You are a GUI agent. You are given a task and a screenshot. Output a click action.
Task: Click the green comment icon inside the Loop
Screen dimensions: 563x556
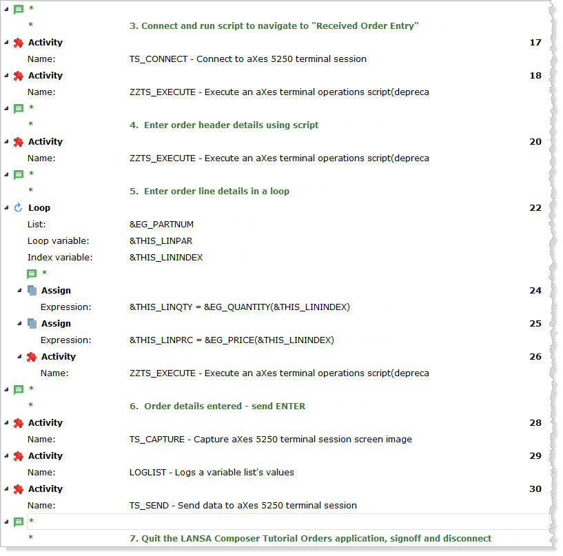(x=32, y=274)
